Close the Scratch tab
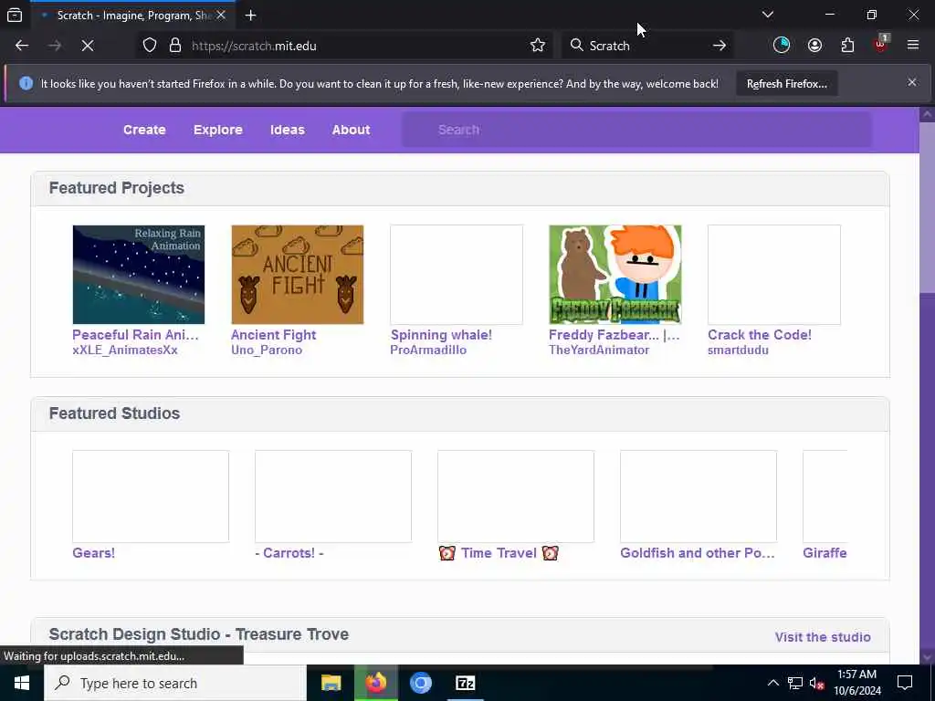 221,15
